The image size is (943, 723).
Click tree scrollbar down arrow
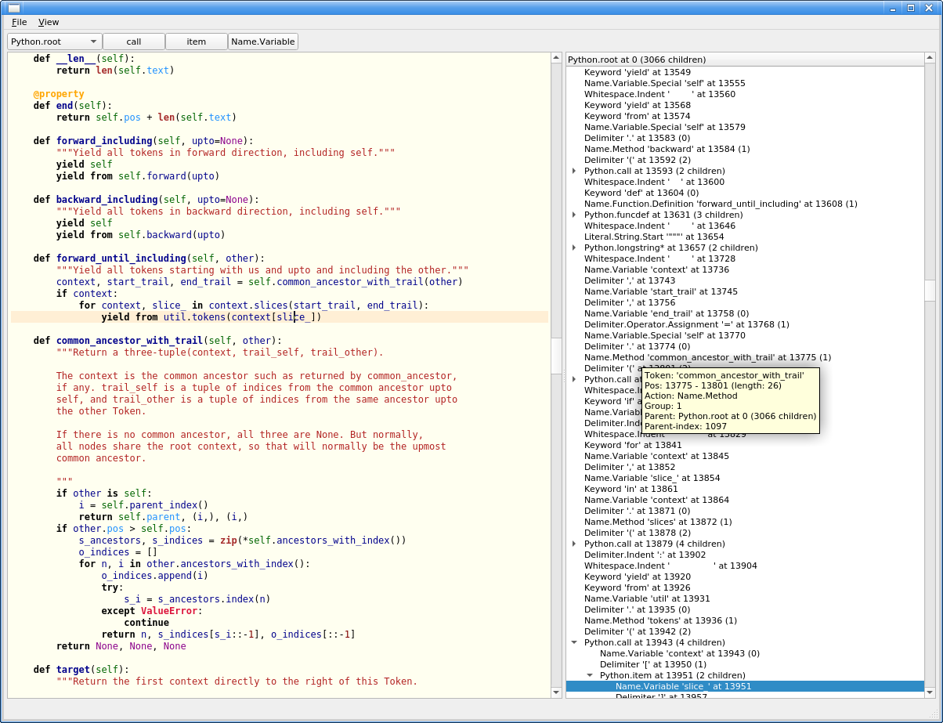point(930,692)
